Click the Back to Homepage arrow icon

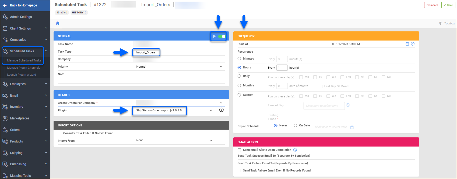pos(5,5)
